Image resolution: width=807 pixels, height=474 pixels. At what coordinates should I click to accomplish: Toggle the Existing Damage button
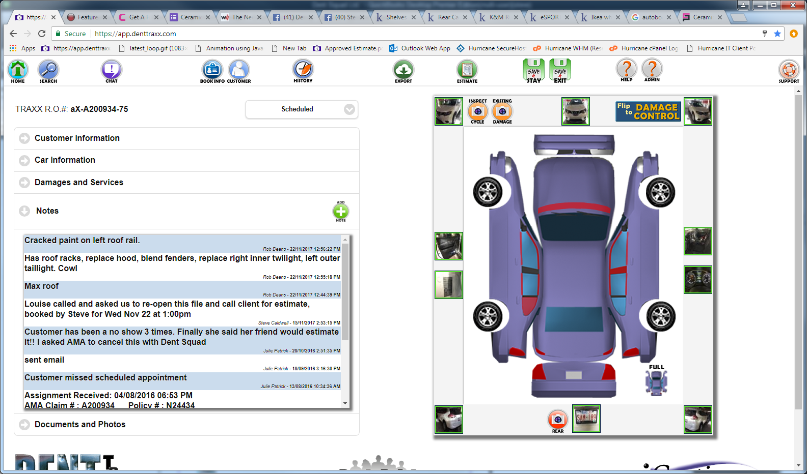502,111
